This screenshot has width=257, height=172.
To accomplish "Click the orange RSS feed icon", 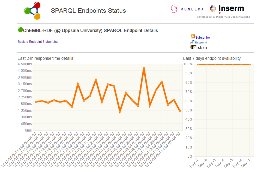I will point(193,36).
